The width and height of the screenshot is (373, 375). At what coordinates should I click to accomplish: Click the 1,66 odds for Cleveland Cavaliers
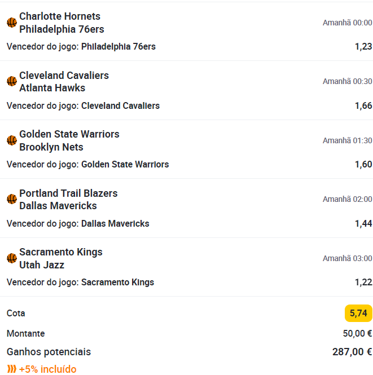point(363,105)
